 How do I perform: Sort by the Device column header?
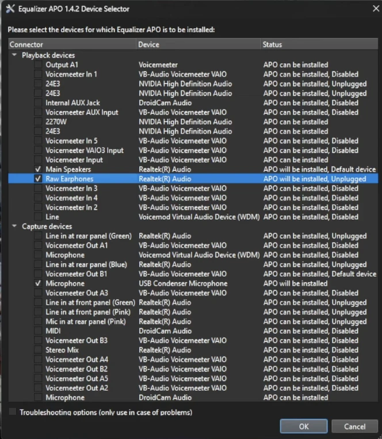click(198, 44)
